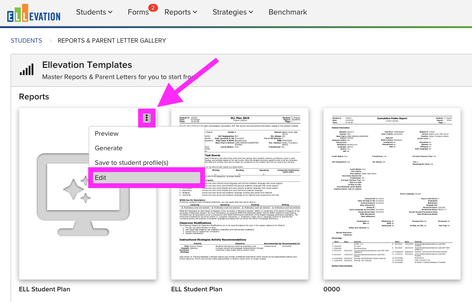Click the Ellevation logo
The height and width of the screenshot is (302, 472).
tap(34, 13)
